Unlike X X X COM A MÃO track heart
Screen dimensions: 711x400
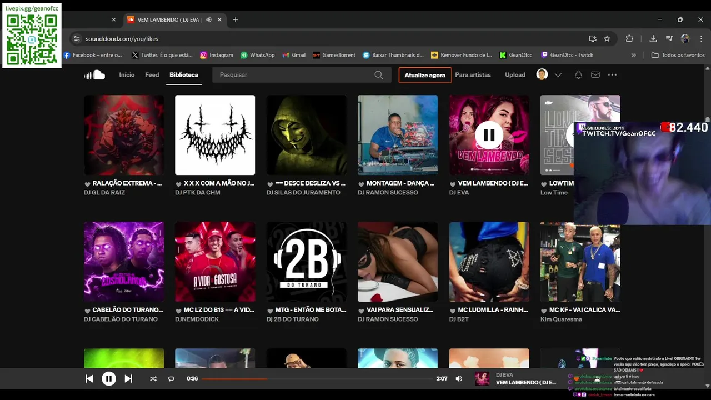coord(178,184)
